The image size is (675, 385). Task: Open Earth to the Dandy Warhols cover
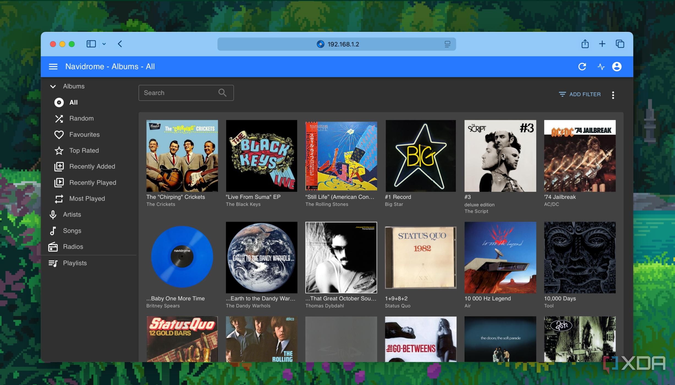[261, 257]
